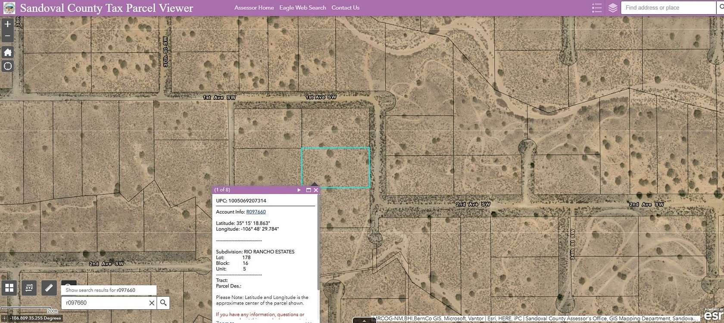Click the Lot: 178 row
The image size is (724, 323).
coord(233,257)
